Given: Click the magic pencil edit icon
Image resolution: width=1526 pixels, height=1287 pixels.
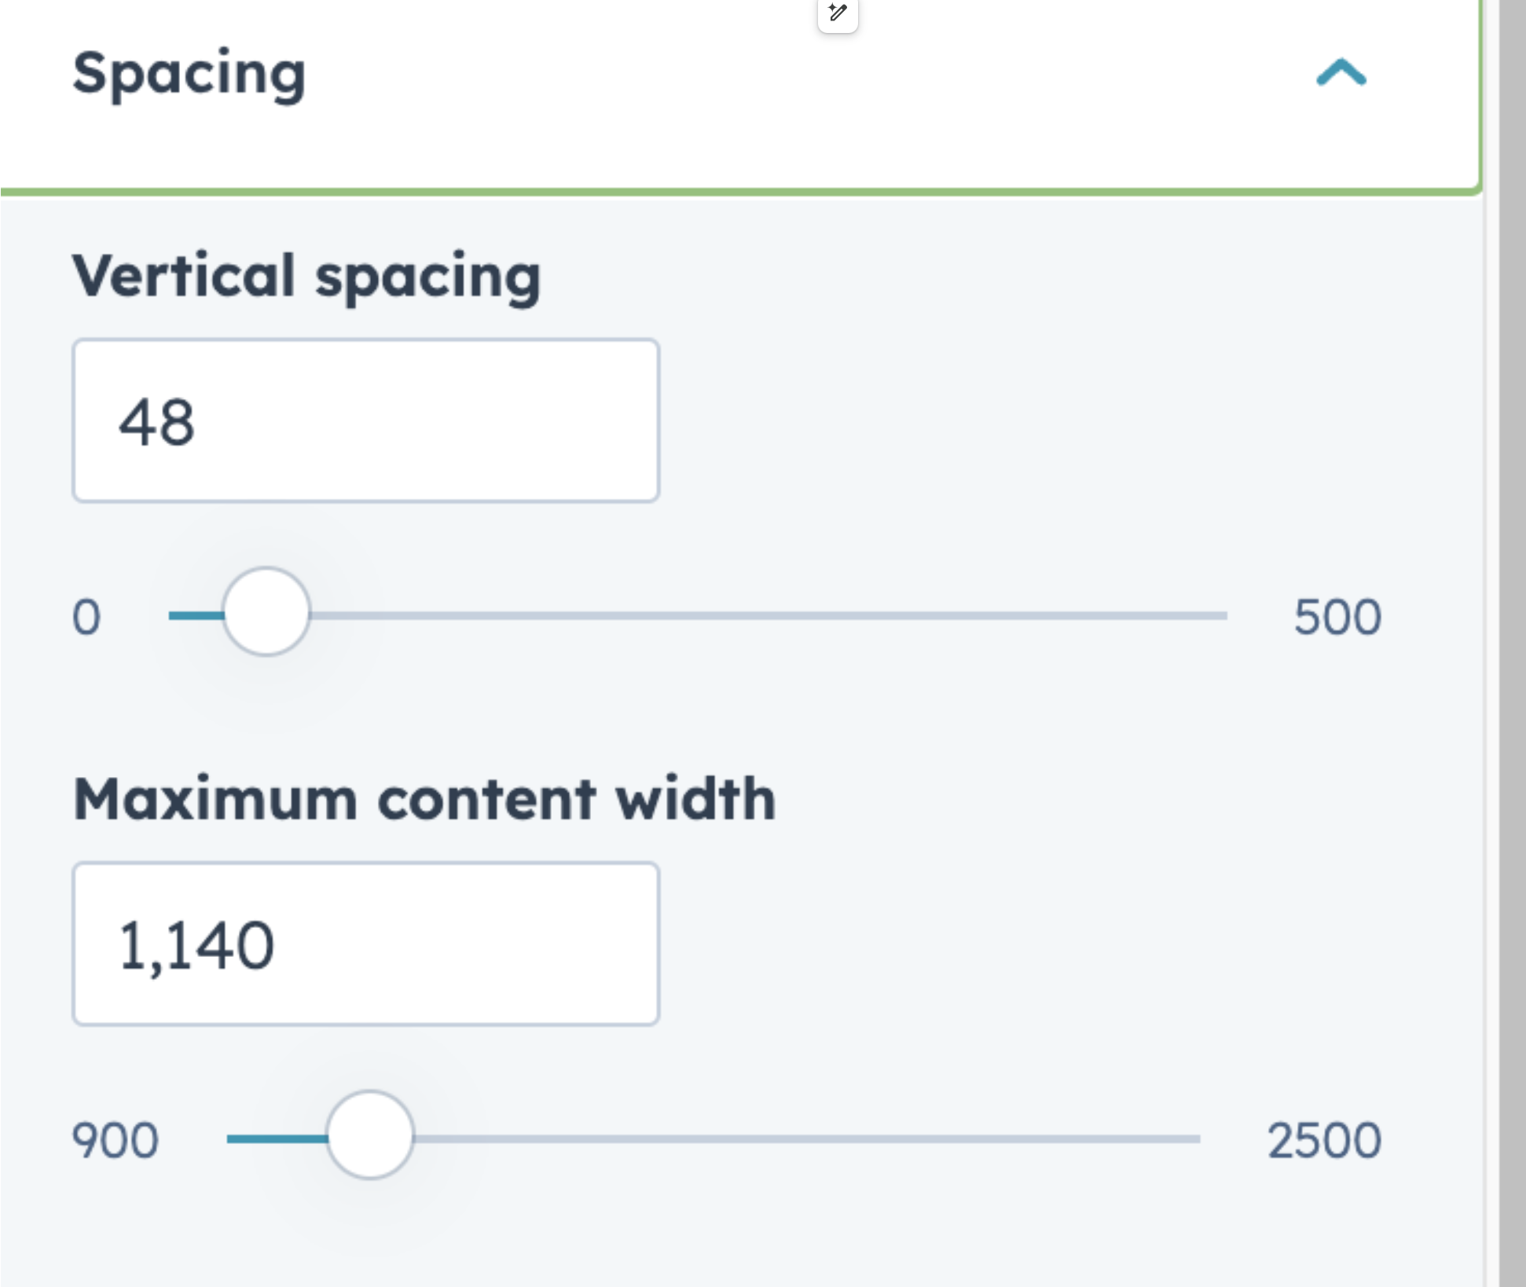Looking at the screenshot, I should pyautogui.click(x=838, y=13).
